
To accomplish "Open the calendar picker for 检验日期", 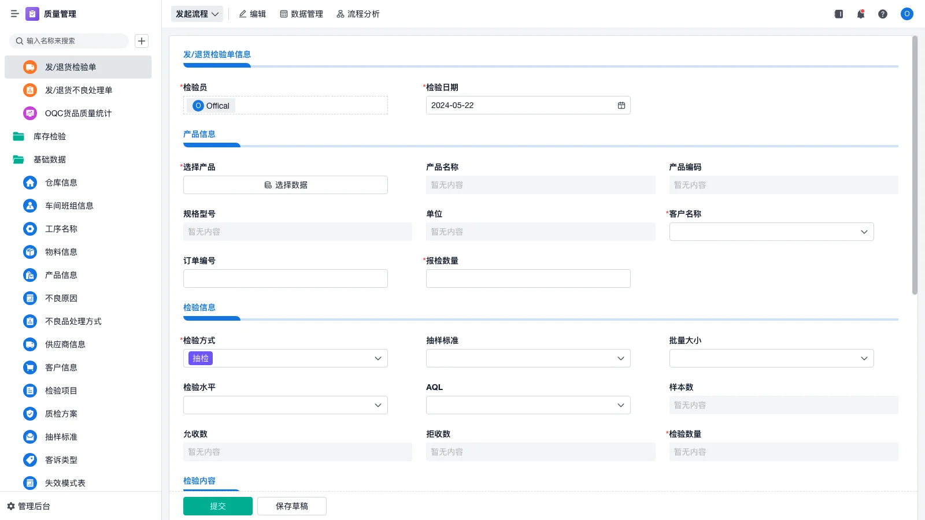I will pos(621,105).
